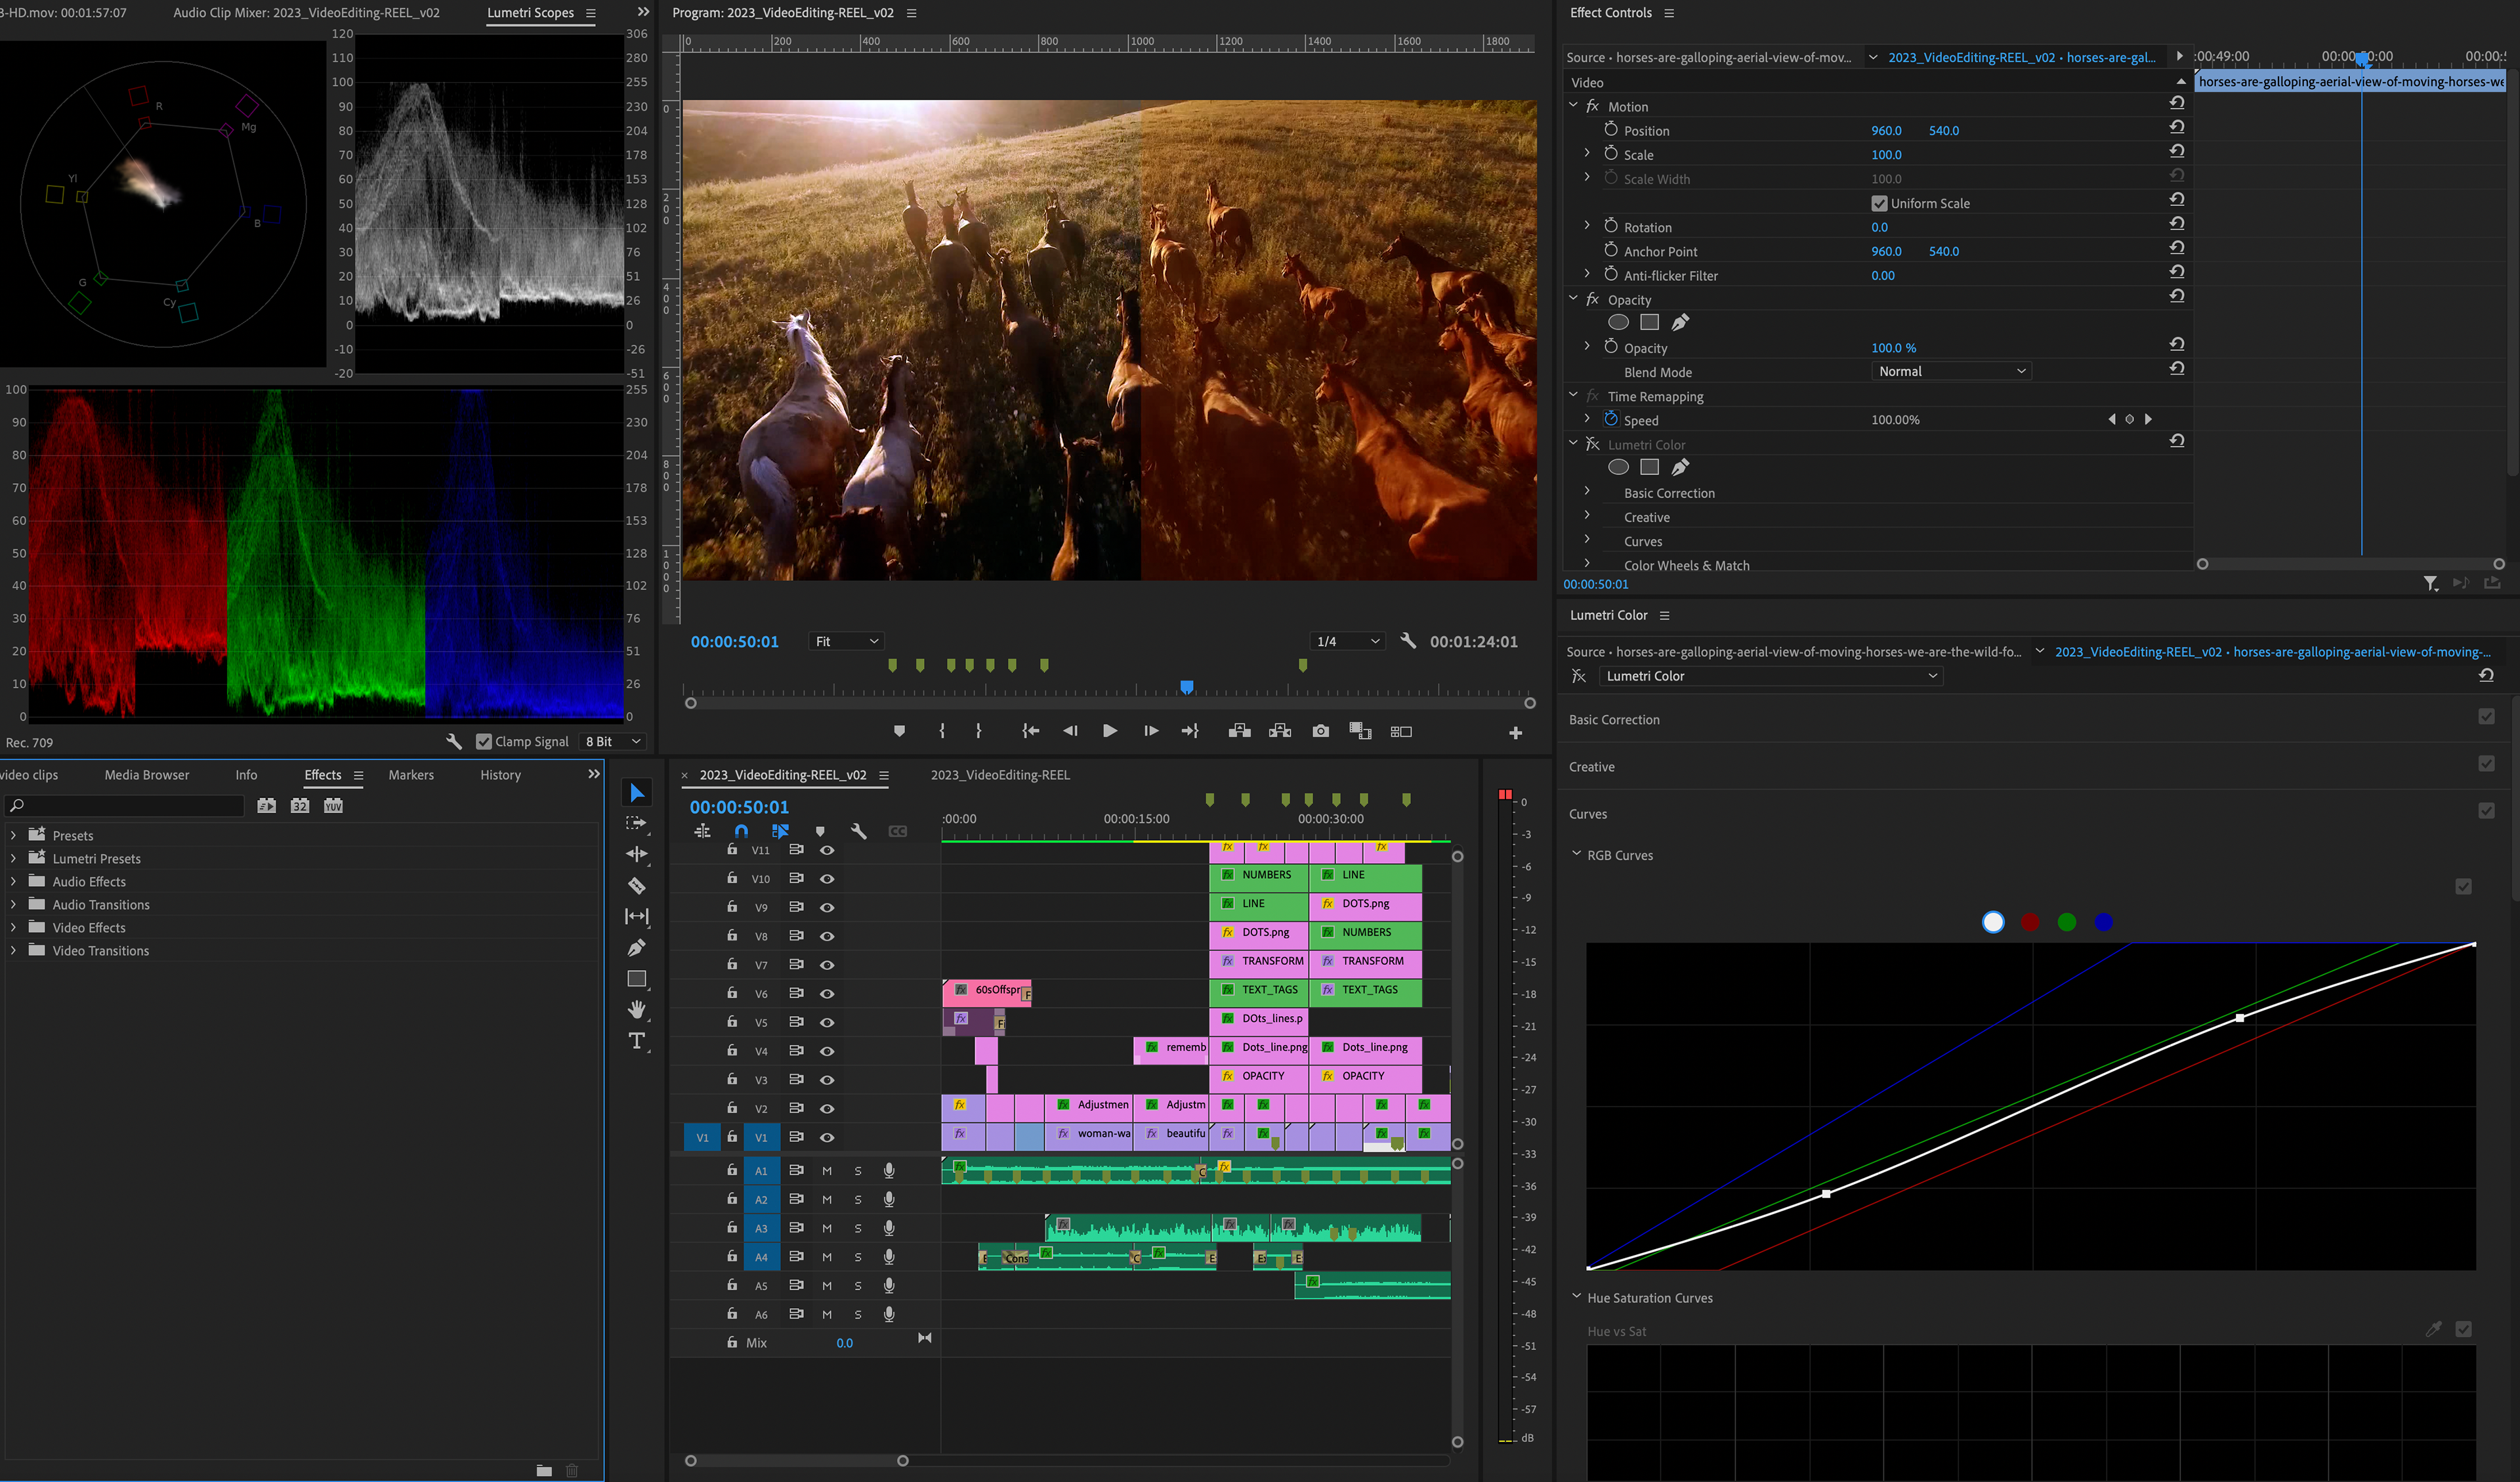Create ellipse mask under Opacity
This screenshot has height=1482, width=2520.
1618,322
